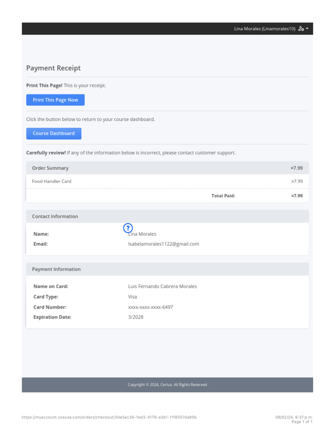This screenshot has height=447, width=335.
Task: Click the Card Number label
Action: [50, 307]
